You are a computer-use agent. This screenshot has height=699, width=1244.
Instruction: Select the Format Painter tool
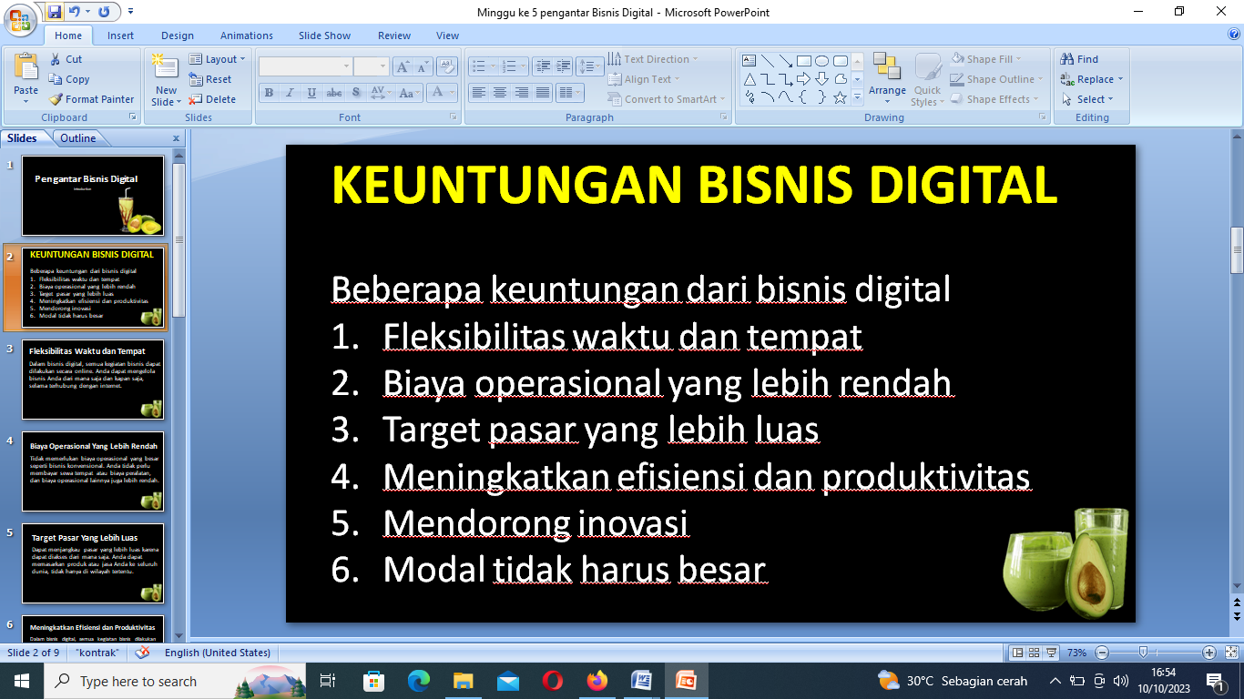[x=91, y=99]
